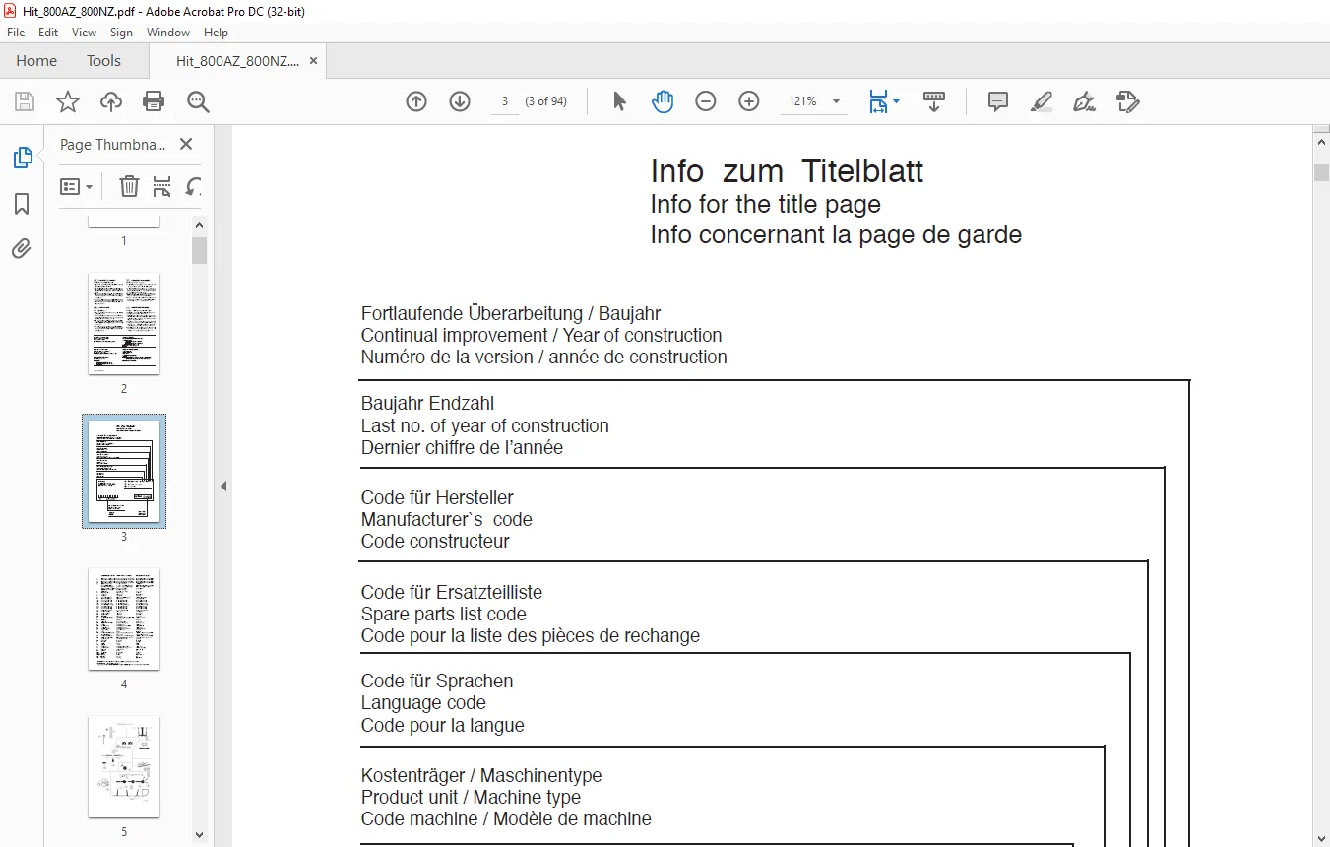
Task: Click the upload to cloud icon
Action: click(x=111, y=101)
